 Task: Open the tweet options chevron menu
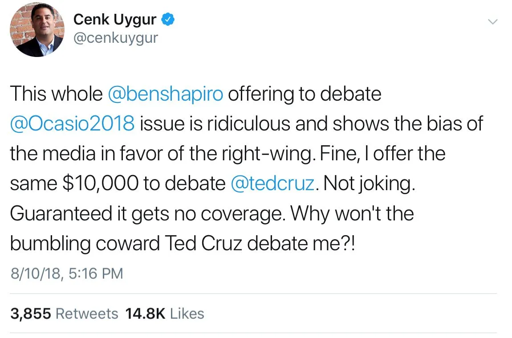coord(492,21)
